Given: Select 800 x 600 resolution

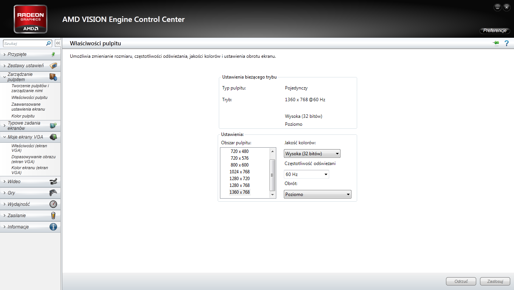Looking at the screenshot, I should [x=240, y=165].
